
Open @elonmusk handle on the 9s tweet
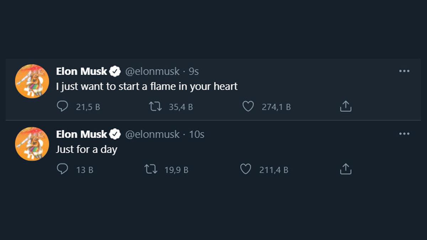point(152,71)
